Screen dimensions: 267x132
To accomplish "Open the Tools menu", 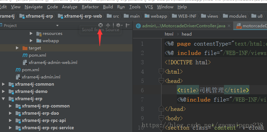I will tap(135, 7).
